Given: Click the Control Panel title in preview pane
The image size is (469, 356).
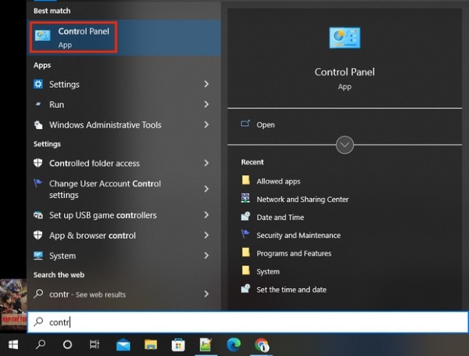Looking at the screenshot, I should click(345, 72).
